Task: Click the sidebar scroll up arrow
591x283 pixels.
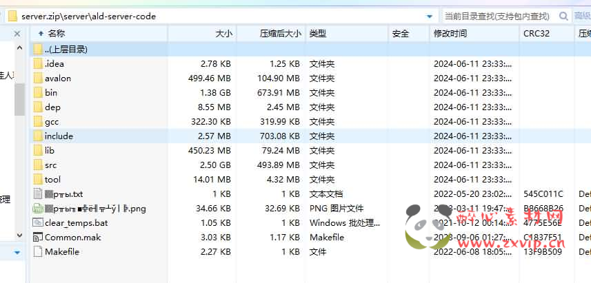Action: tap(19, 48)
